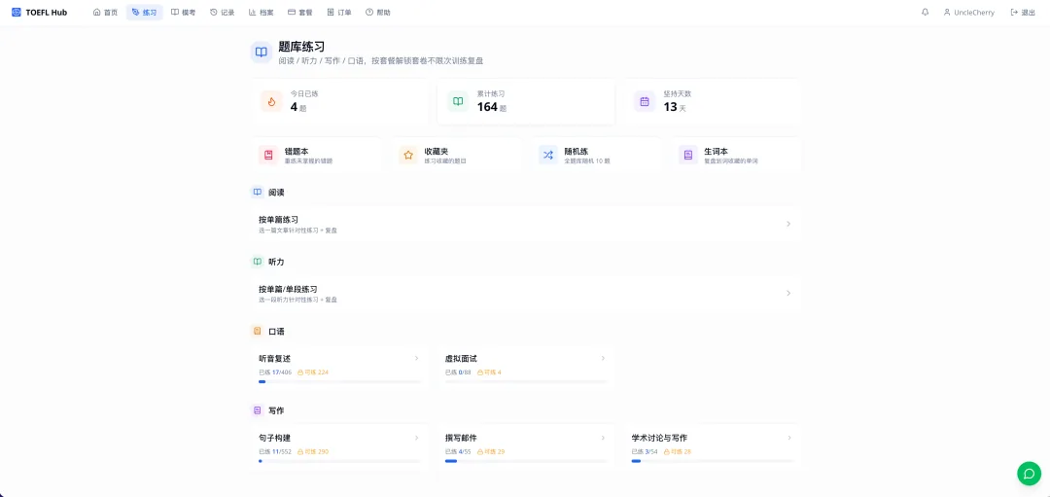Click the 虚拟面试 card chevron
Screen dimensions: 1050x497
[603, 358]
